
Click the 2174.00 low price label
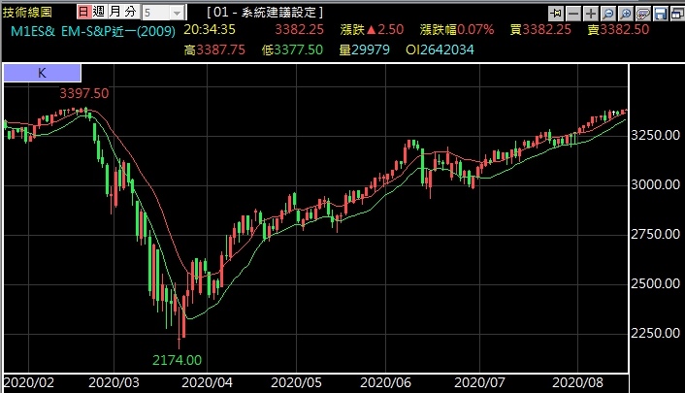[177, 360]
